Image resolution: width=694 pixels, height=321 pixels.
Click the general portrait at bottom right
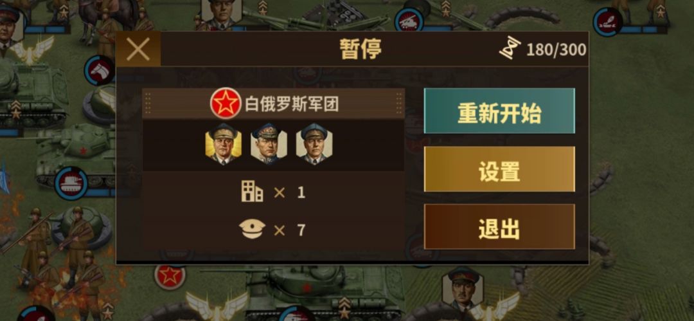[x=463, y=289]
